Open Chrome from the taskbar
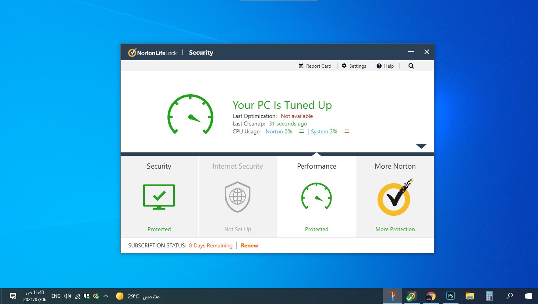 click(x=431, y=296)
